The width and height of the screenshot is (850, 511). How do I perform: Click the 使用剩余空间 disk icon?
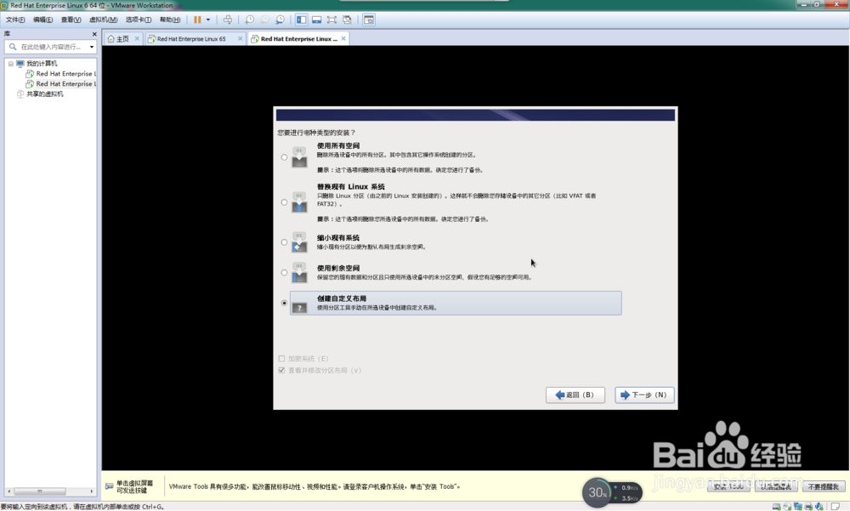299,273
